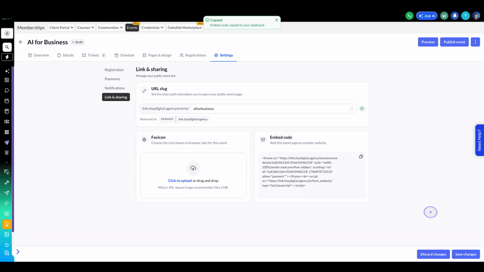The height and width of the screenshot is (272, 484).
Task: Click the aiforbusiness slug input field
Action: coord(274,109)
